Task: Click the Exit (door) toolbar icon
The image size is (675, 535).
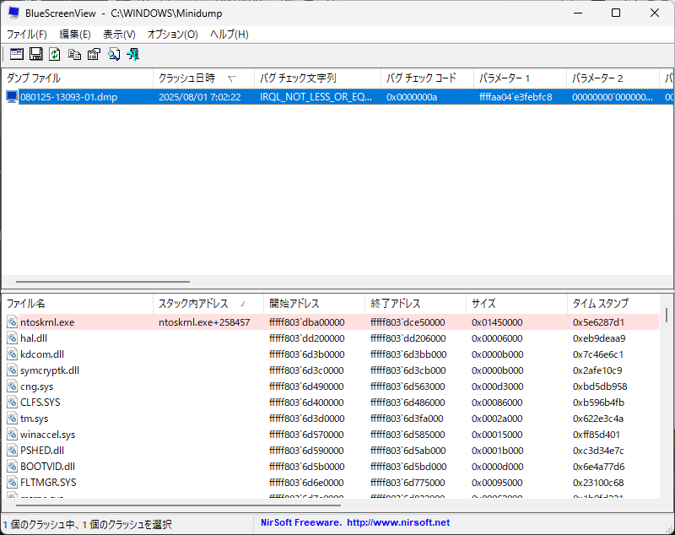Action: 132,54
